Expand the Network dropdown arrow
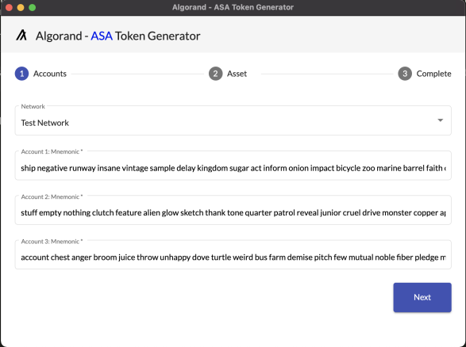466x347 pixels. [x=440, y=120]
